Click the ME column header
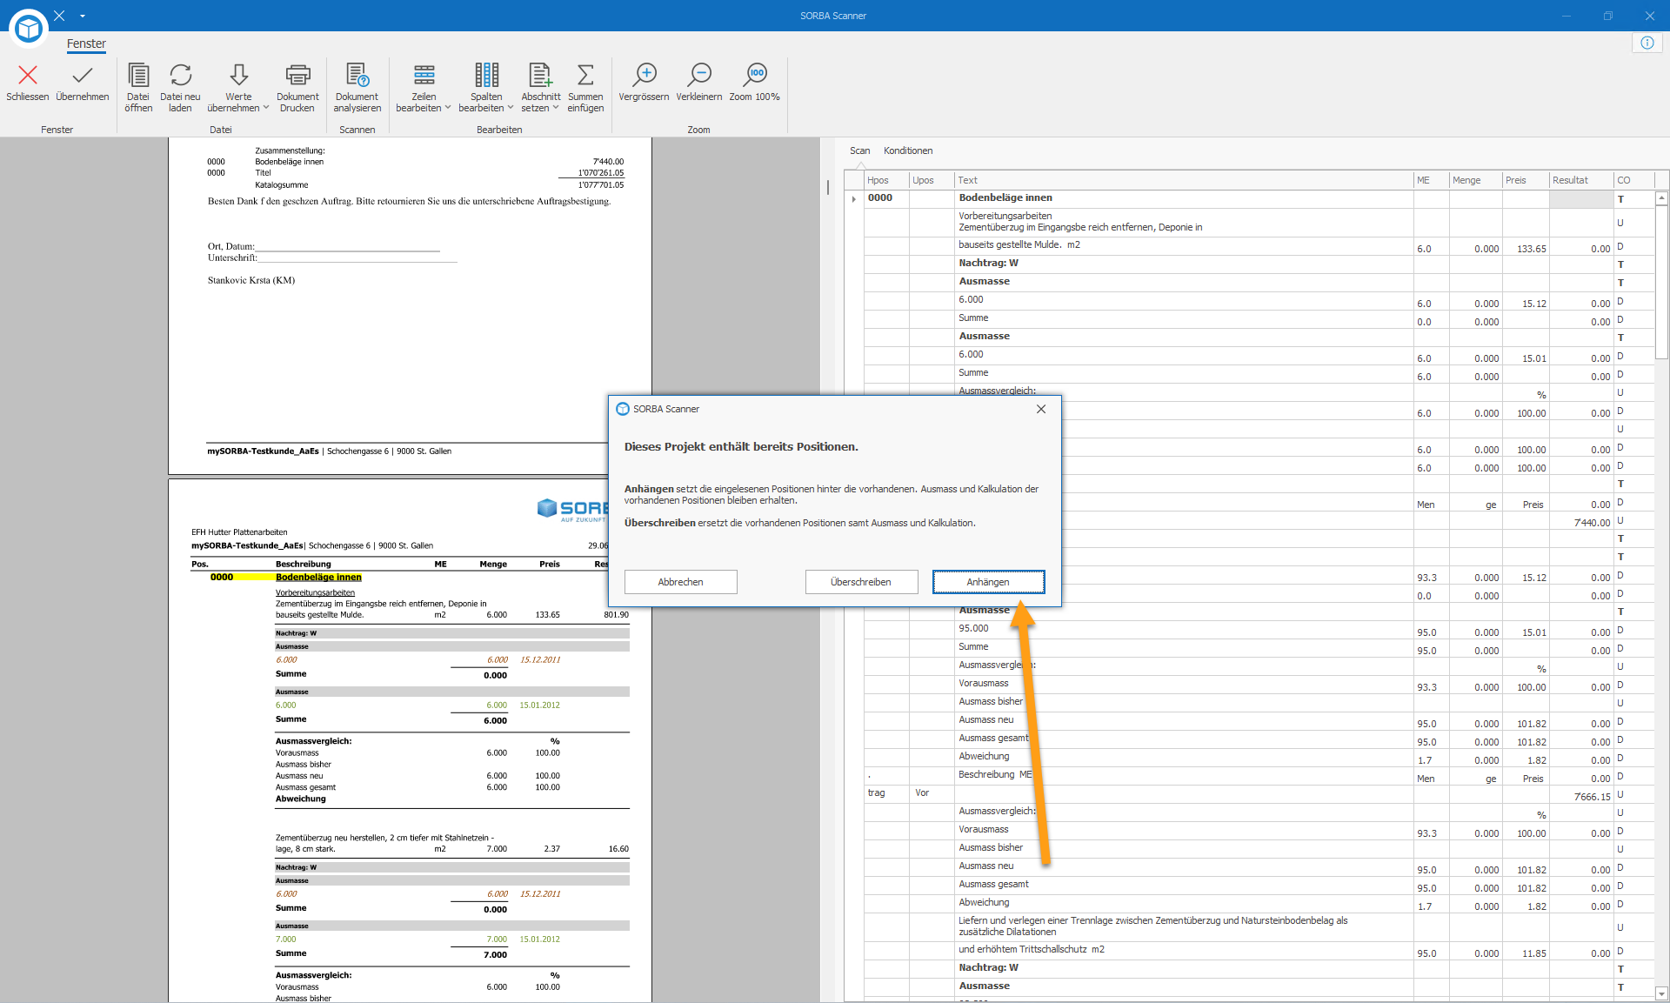Screen dimensions: 1670x1003 click(x=1432, y=180)
